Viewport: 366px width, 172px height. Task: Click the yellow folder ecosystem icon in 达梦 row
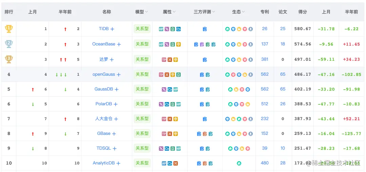239,59
